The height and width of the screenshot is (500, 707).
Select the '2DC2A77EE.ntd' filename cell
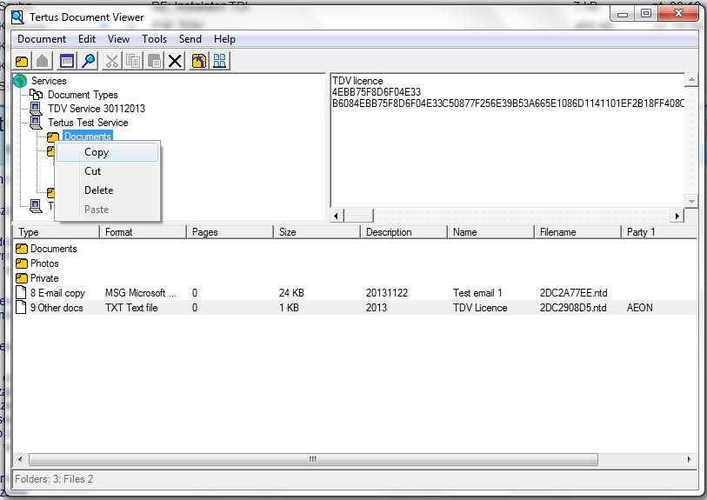[574, 292]
